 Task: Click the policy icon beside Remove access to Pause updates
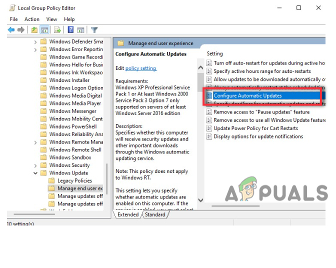point(209,112)
